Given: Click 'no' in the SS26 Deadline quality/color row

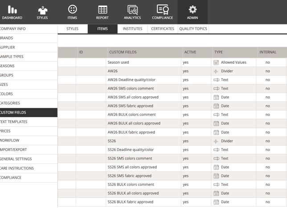Looking at the screenshot, I should pyautogui.click(x=267, y=150).
